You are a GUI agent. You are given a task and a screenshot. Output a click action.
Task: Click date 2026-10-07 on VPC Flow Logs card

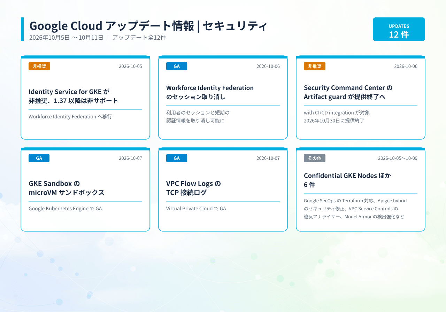point(268,158)
